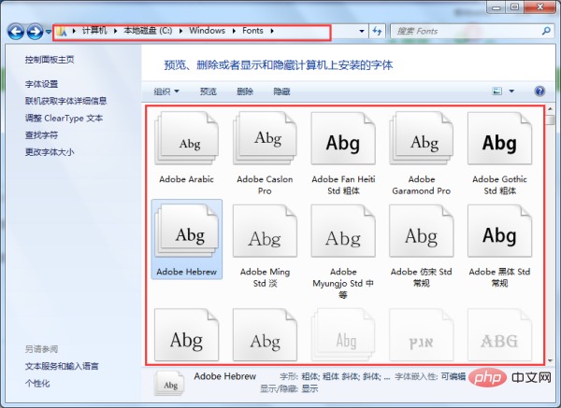
Task: Select the Adobe Arabic font icon
Action: click(187, 143)
